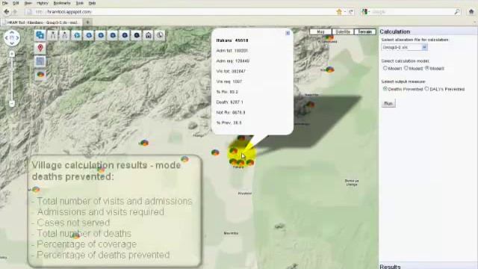478x269 pixels.
Task: Click the Run button
Action: (388, 103)
